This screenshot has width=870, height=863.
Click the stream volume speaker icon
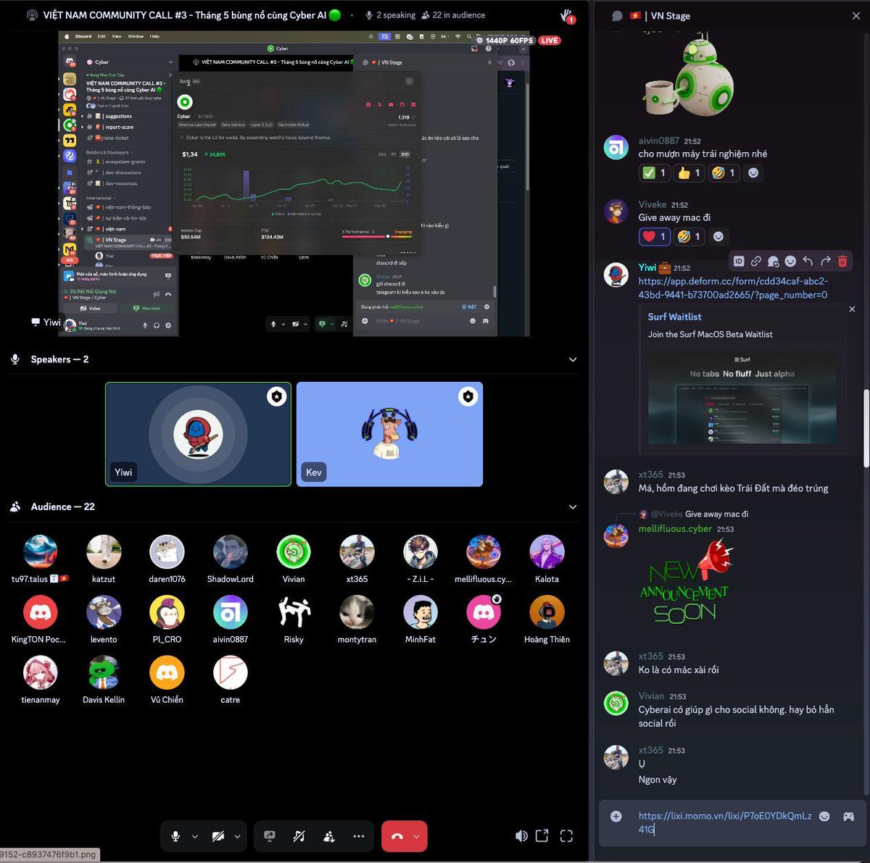point(521,836)
